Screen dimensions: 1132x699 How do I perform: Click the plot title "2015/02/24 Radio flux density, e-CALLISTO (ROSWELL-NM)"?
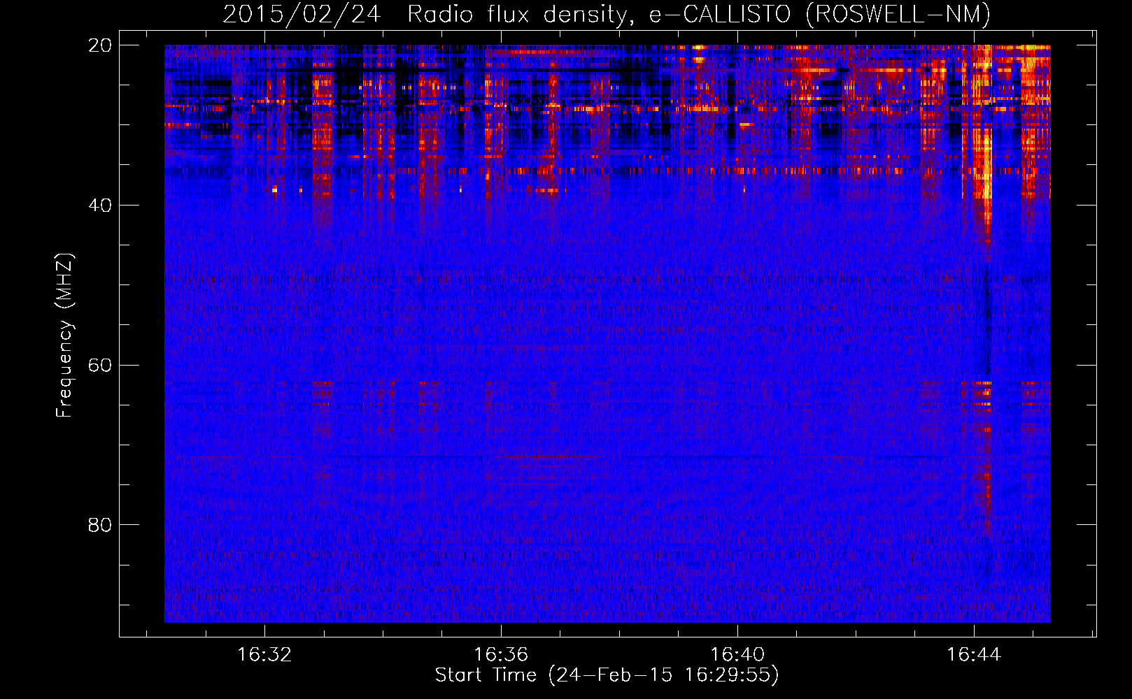coord(607,14)
